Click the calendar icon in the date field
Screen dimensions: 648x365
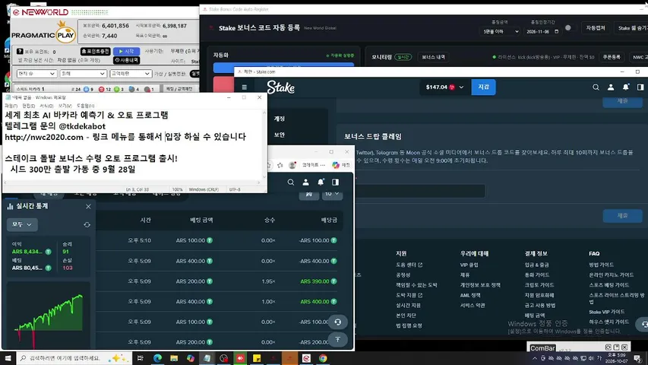tap(556, 31)
